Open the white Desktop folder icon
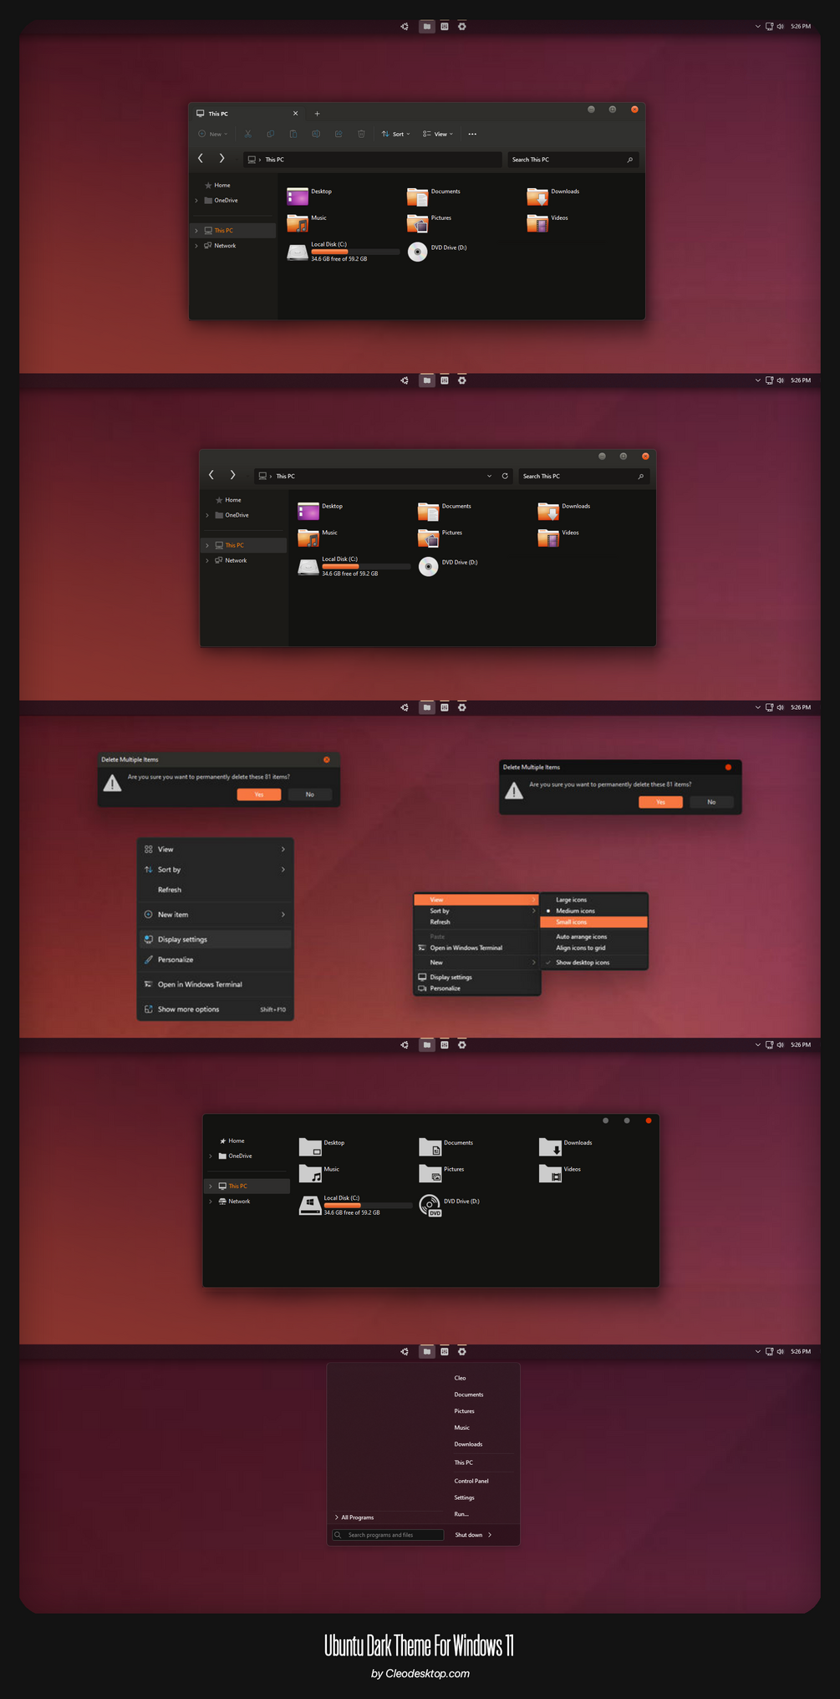Viewport: 840px width, 1699px height. [x=310, y=1146]
